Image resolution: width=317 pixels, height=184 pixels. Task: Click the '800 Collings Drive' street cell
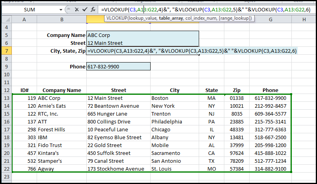pos(118,122)
